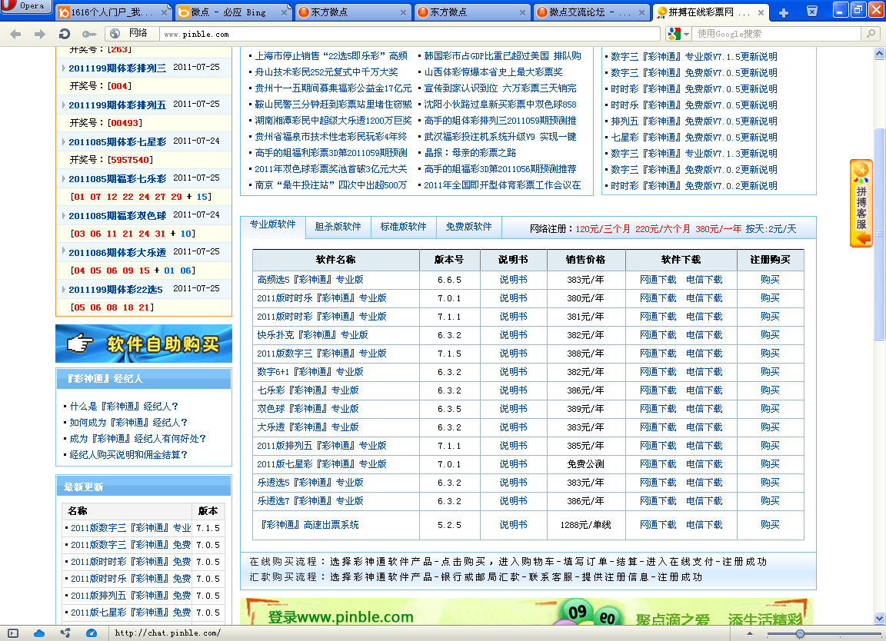Click the Opera menu button
This screenshot has height=641, width=886.
point(25,7)
